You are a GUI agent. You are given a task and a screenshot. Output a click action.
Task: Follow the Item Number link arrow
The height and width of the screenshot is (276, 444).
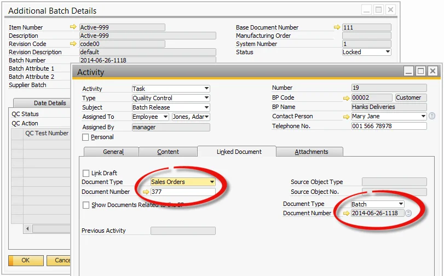pyautogui.click(x=73, y=27)
